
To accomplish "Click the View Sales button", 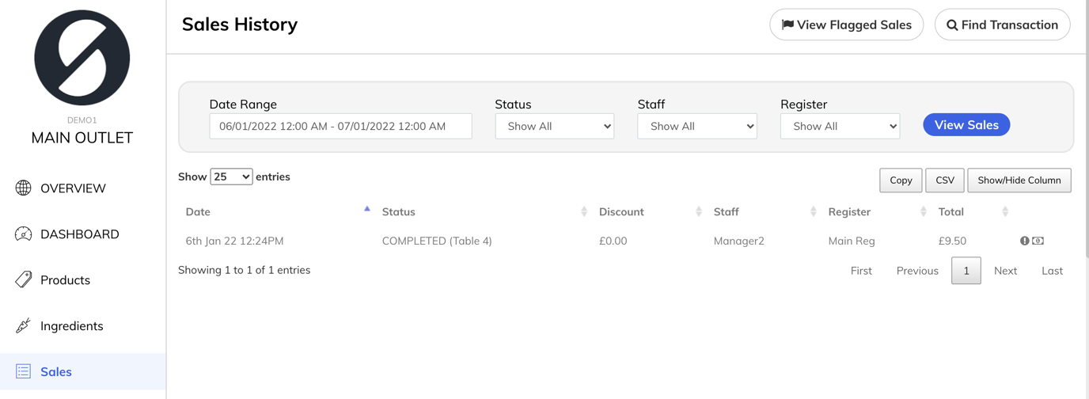I will [966, 125].
